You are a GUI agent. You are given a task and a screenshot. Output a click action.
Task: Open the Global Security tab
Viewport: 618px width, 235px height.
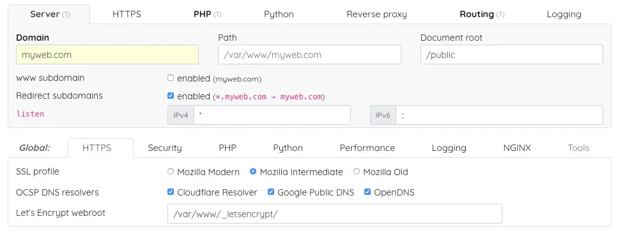(x=164, y=148)
